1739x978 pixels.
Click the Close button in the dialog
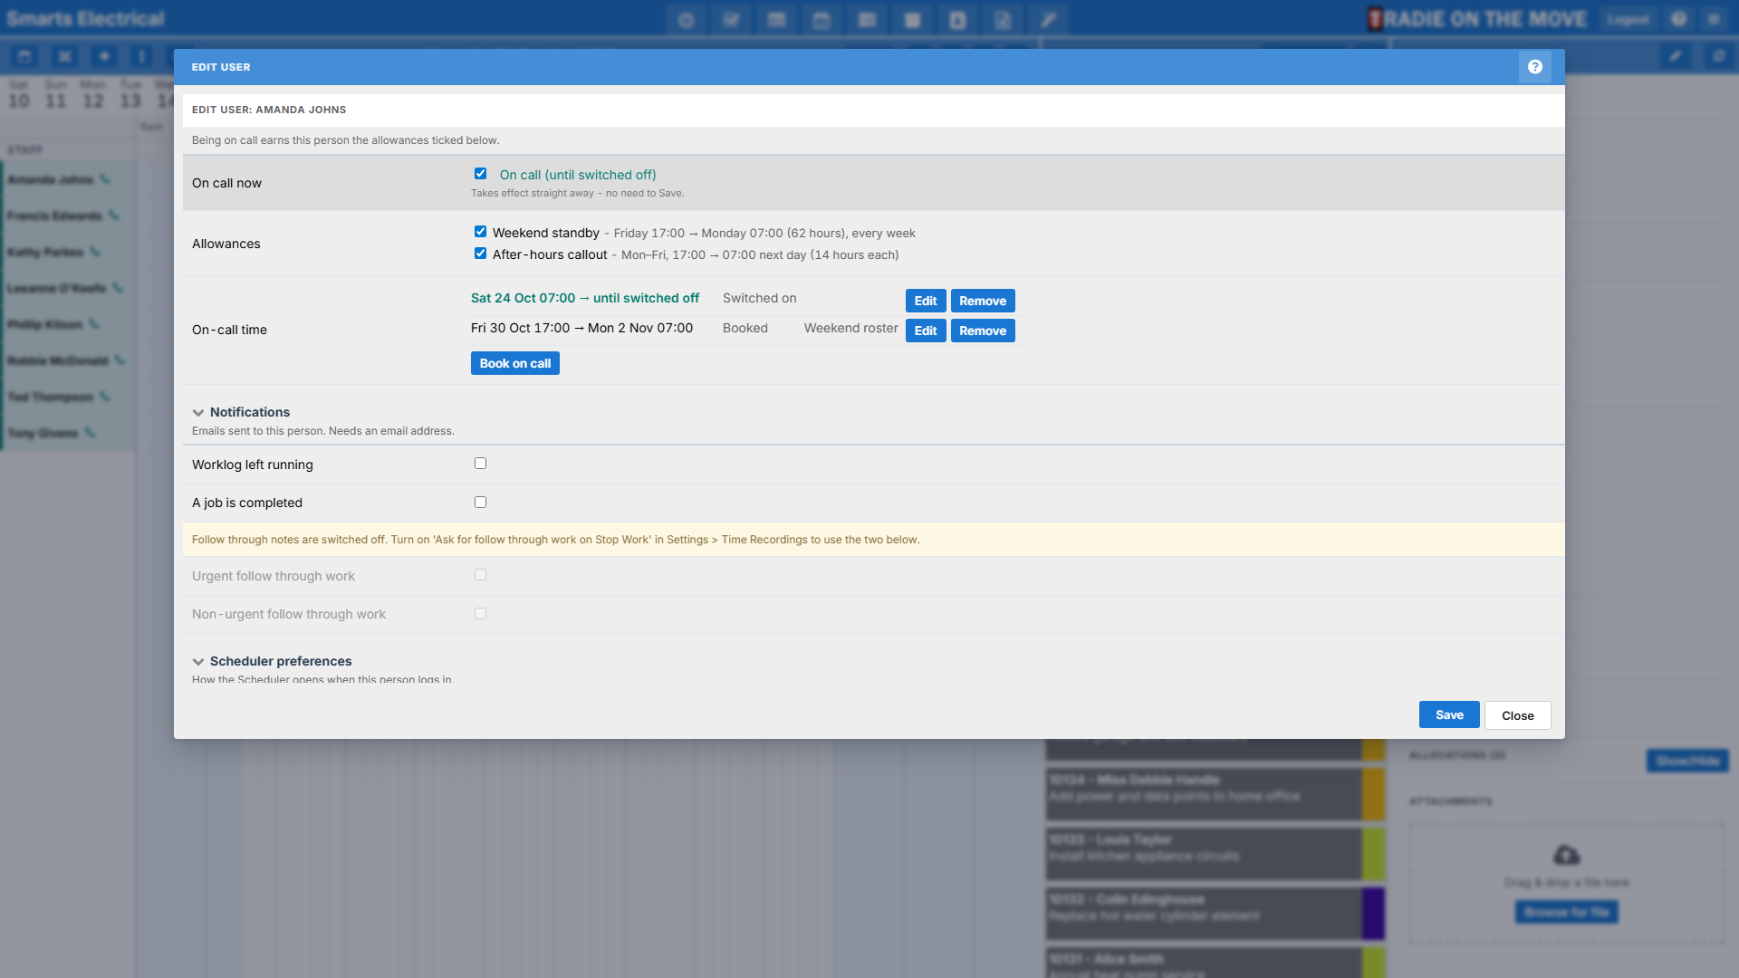(x=1518, y=715)
